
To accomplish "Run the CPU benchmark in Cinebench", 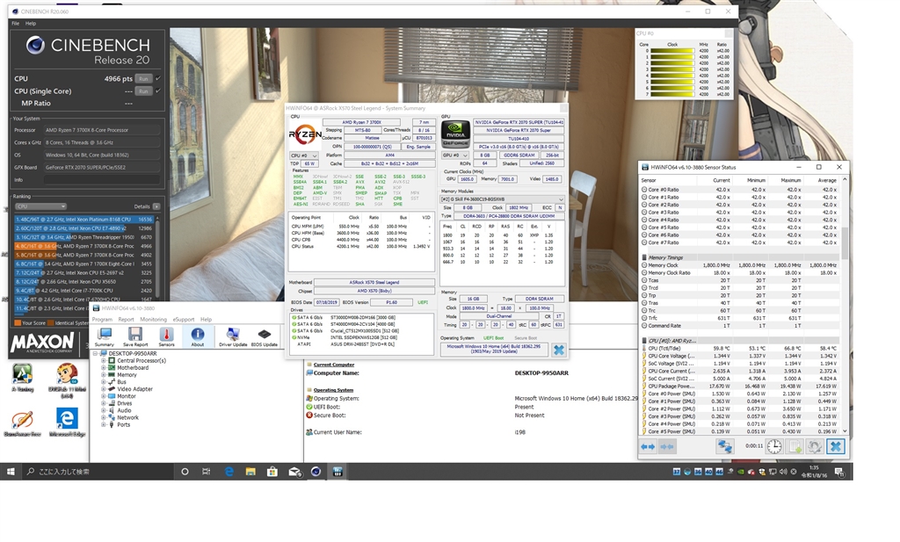I will tap(143, 78).
